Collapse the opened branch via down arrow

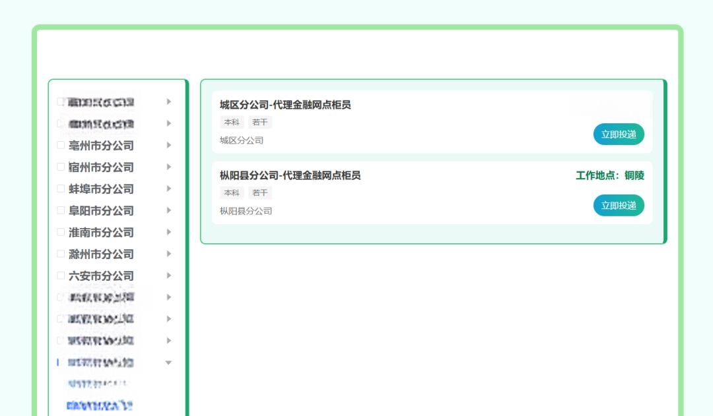pyautogui.click(x=168, y=363)
